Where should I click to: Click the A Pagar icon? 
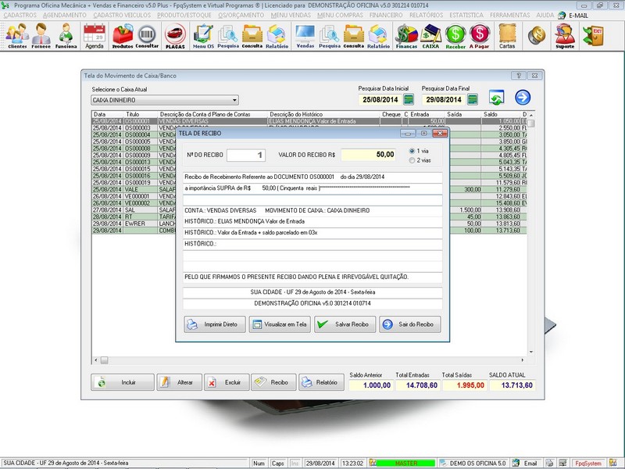point(480,35)
